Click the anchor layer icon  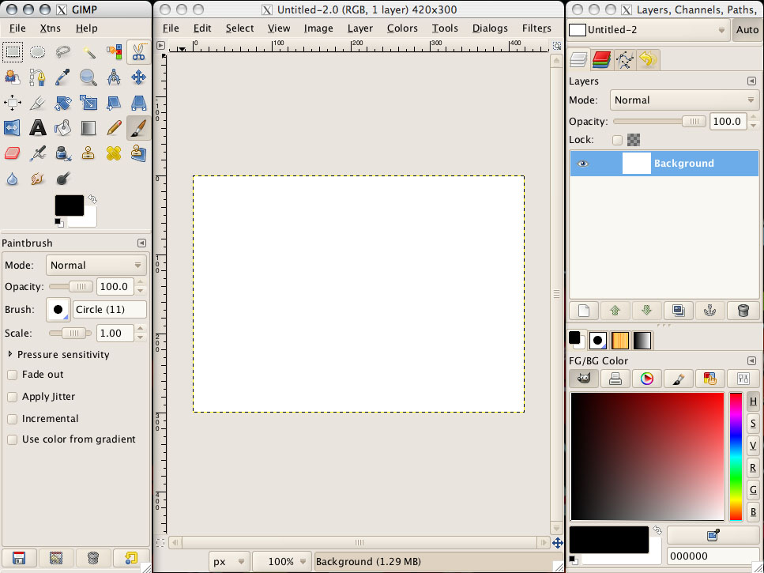click(x=710, y=311)
